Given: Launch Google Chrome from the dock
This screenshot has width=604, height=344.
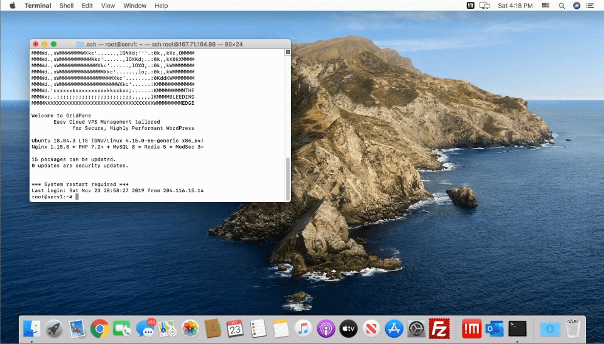Looking at the screenshot, I should point(100,329).
